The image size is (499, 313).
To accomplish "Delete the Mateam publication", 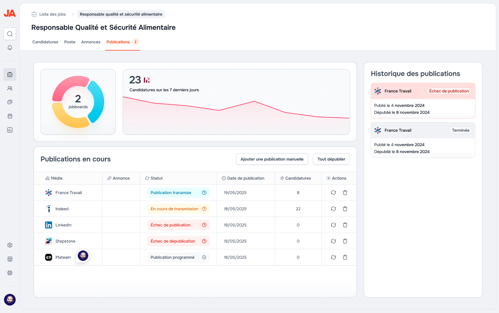I will 345,257.
